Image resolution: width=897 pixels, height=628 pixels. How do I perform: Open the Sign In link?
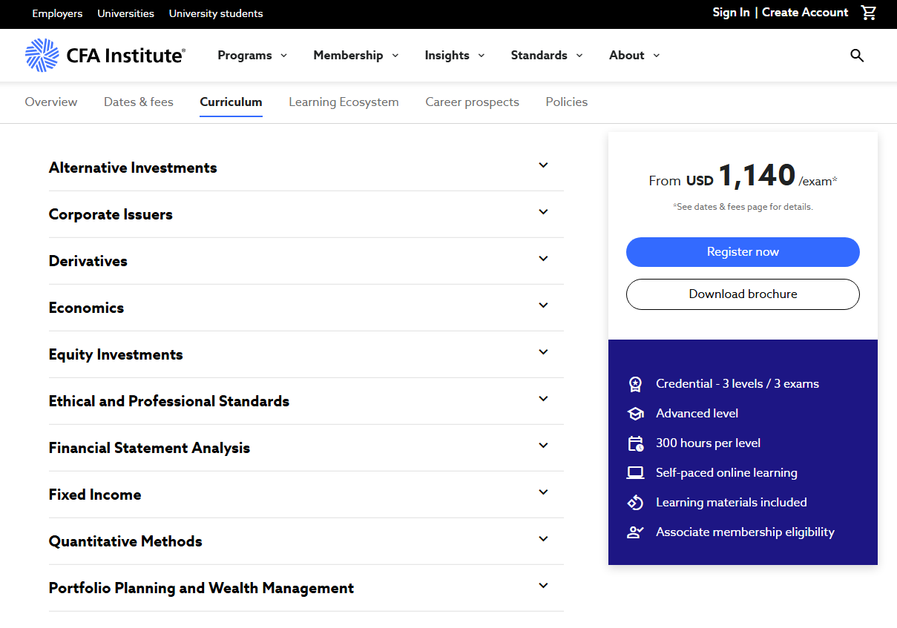731,13
